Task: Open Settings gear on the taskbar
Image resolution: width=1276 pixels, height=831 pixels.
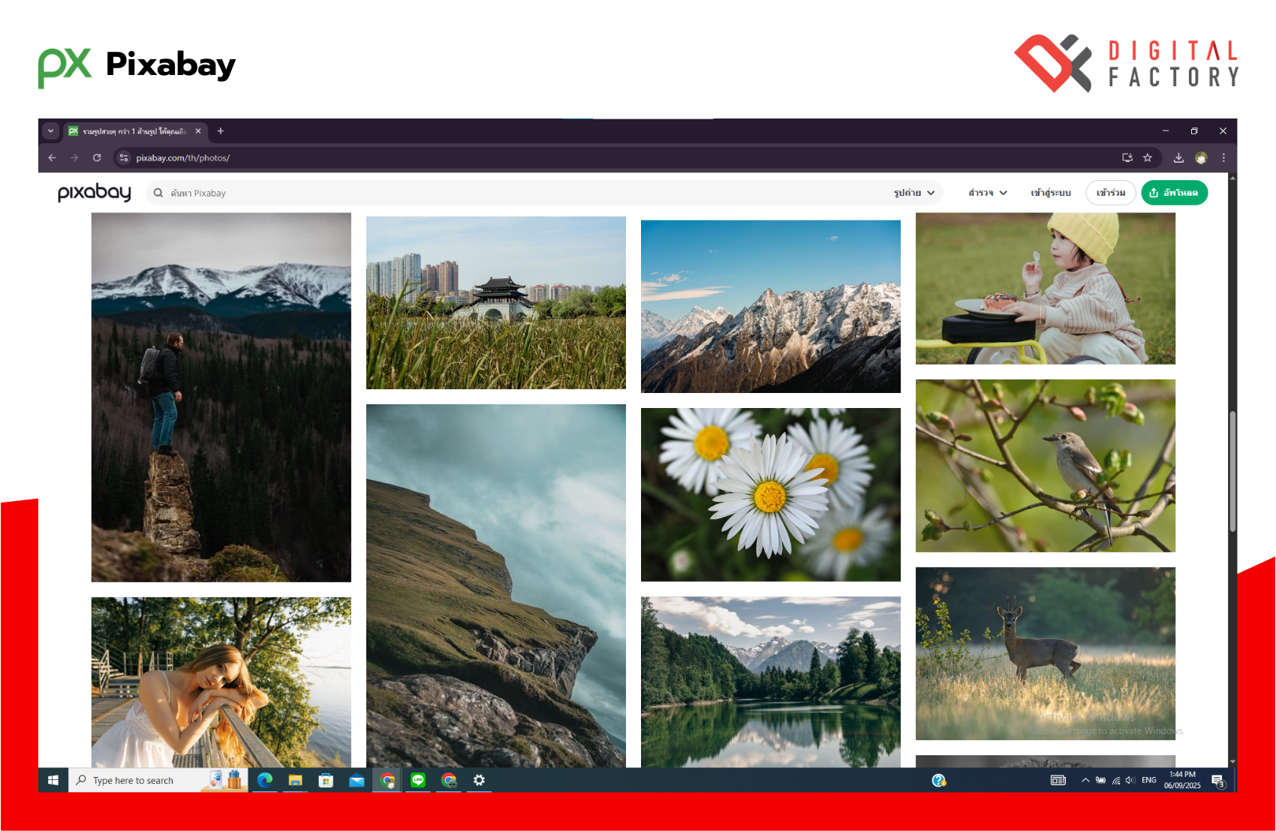Action: pyautogui.click(x=479, y=780)
